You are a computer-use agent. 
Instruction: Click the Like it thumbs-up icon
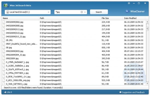pos(5,92)
